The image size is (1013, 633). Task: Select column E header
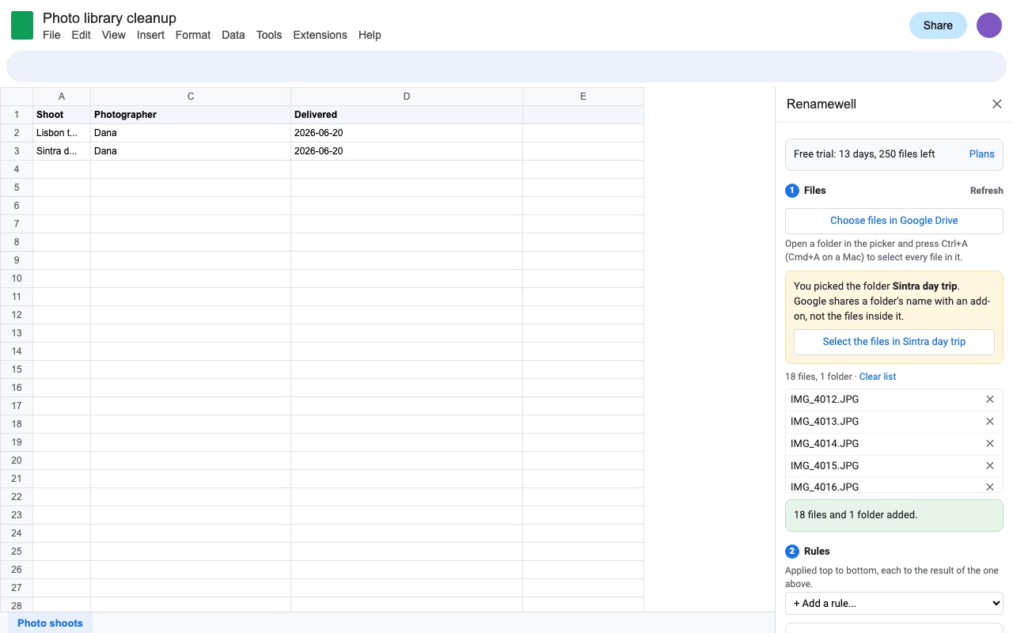point(583,97)
